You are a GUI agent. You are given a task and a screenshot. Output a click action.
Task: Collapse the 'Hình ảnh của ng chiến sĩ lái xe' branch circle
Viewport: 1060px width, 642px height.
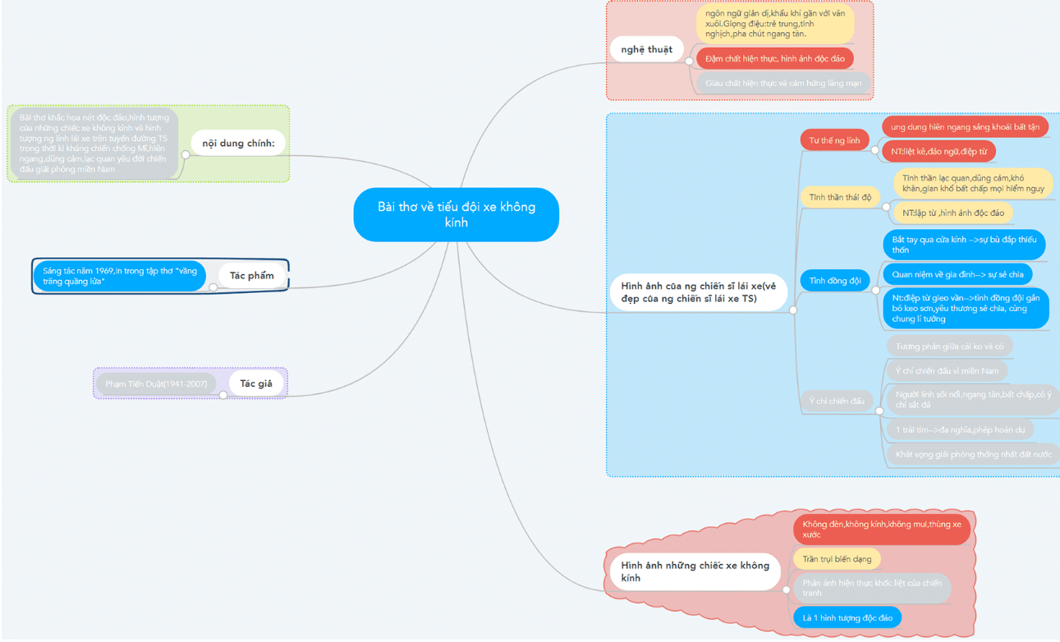[x=793, y=310]
